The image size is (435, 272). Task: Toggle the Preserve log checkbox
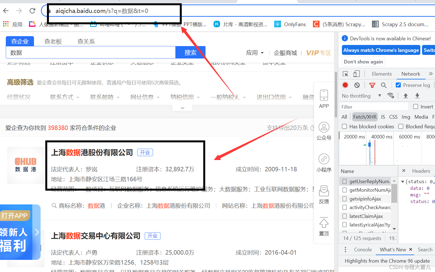point(398,85)
